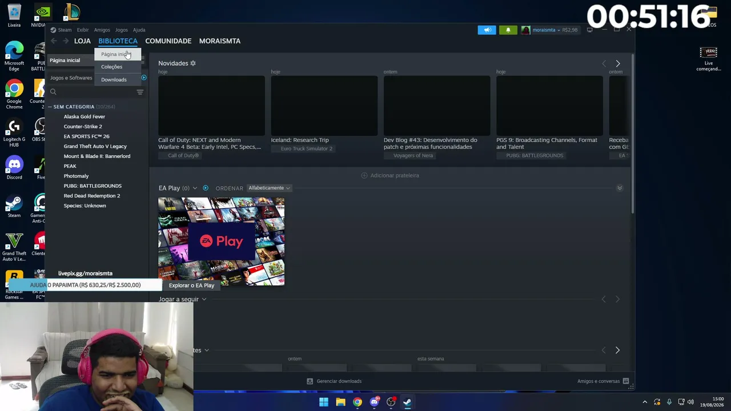The image size is (731, 411).
Task: Show hidden system tray icons chevron
Action: pyautogui.click(x=645, y=402)
